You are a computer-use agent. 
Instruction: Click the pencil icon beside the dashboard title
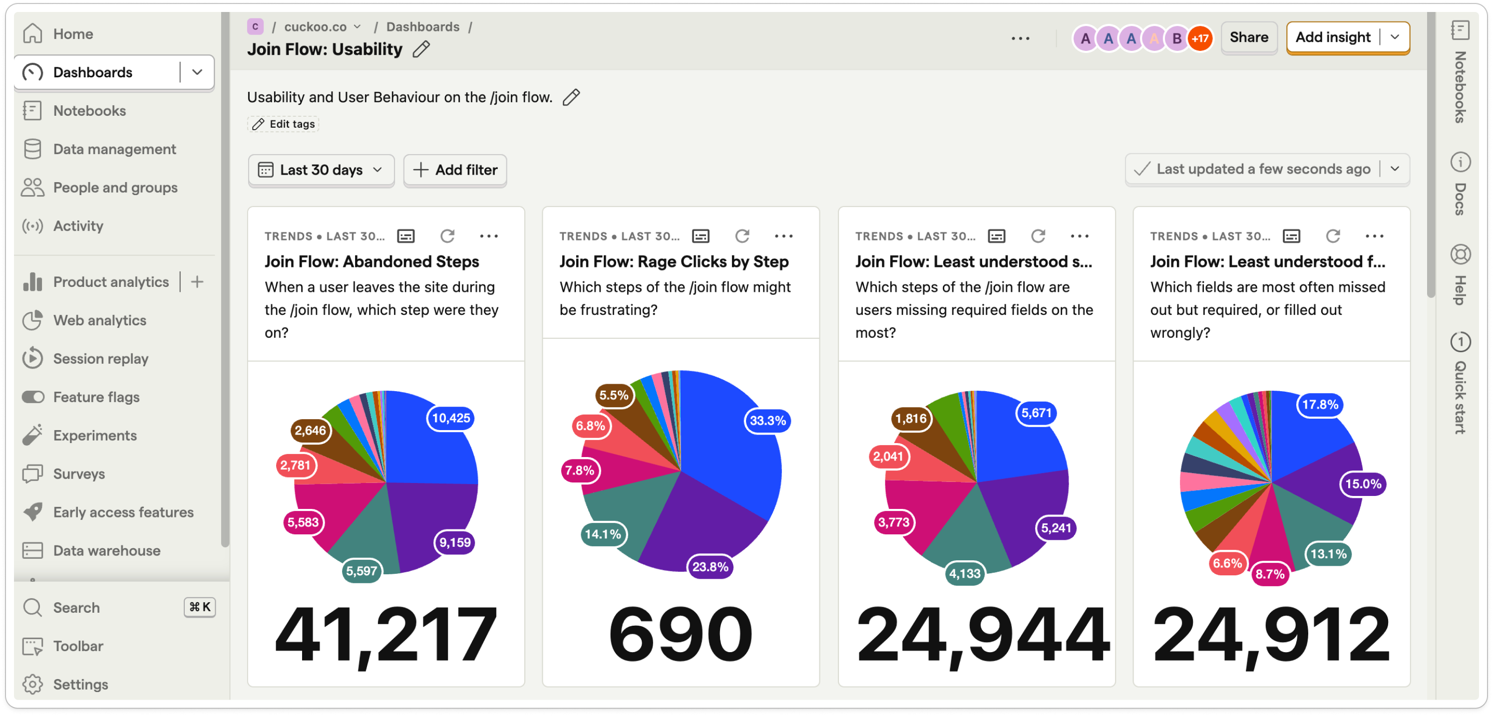421,49
